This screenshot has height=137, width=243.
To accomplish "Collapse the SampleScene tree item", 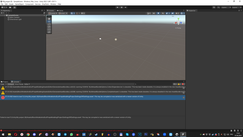I will 5,15.
